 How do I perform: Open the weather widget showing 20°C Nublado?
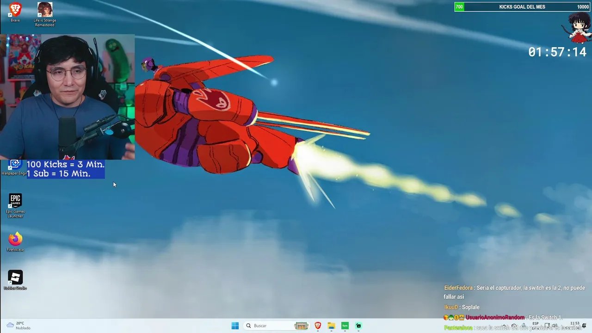[18, 326]
